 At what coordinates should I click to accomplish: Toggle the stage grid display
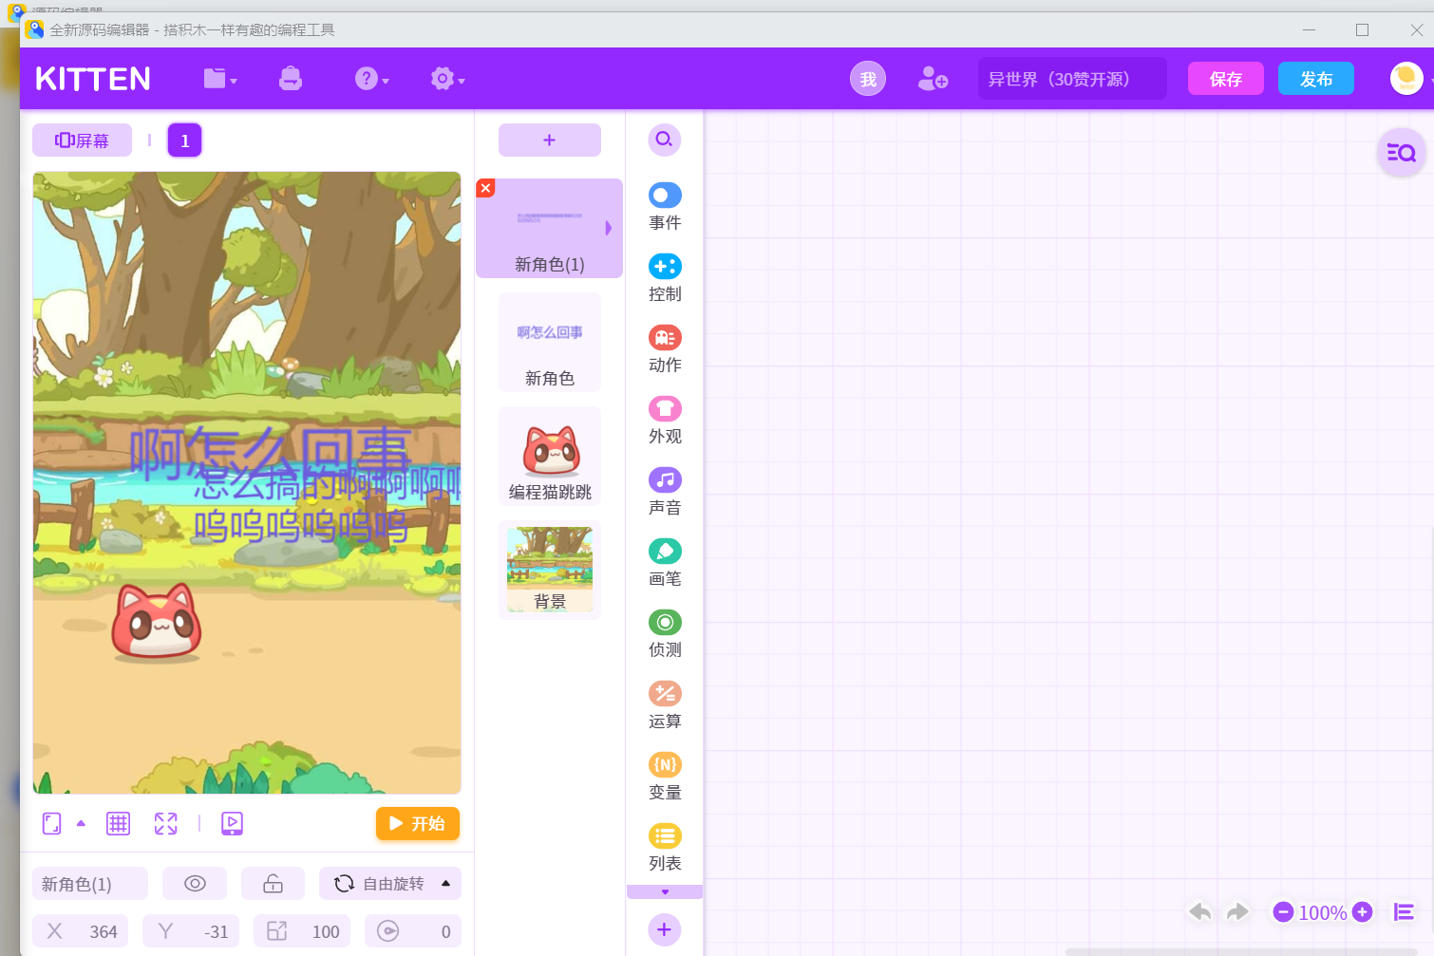tap(118, 823)
